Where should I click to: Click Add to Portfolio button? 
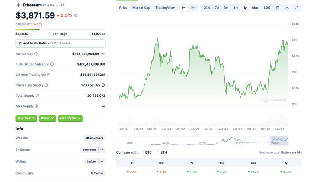point(60,43)
